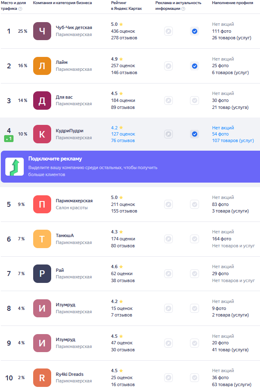Toggle the grey verification checkmark for Для вас
Screen dimensions: 260x391
point(194,100)
